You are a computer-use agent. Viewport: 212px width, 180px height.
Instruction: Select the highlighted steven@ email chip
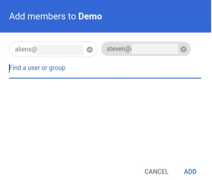pos(146,49)
